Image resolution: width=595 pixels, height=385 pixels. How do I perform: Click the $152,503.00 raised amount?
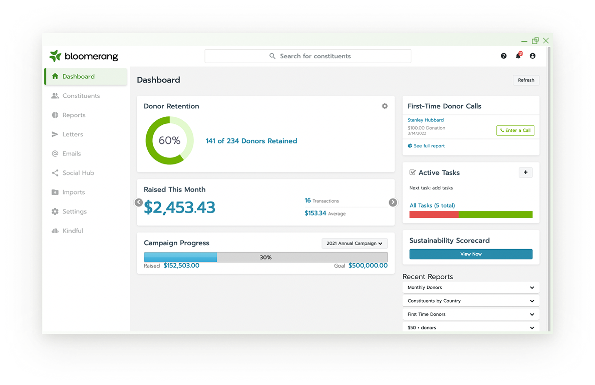(x=181, y=265)
